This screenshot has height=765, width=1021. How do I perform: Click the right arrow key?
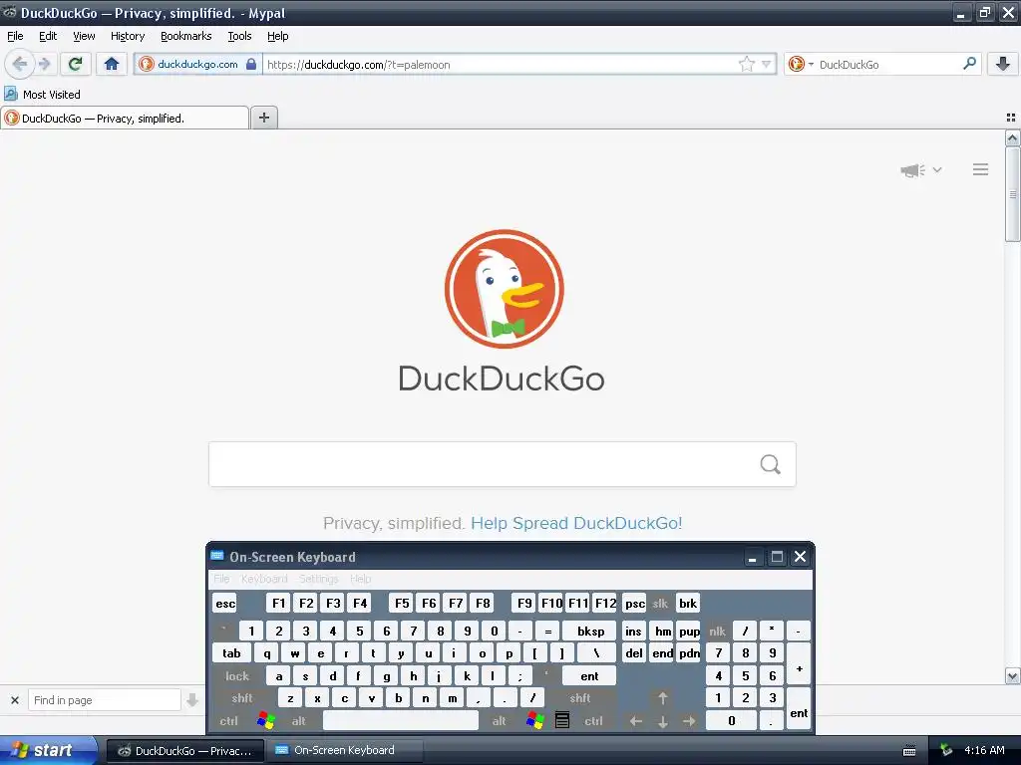point(689,721)
